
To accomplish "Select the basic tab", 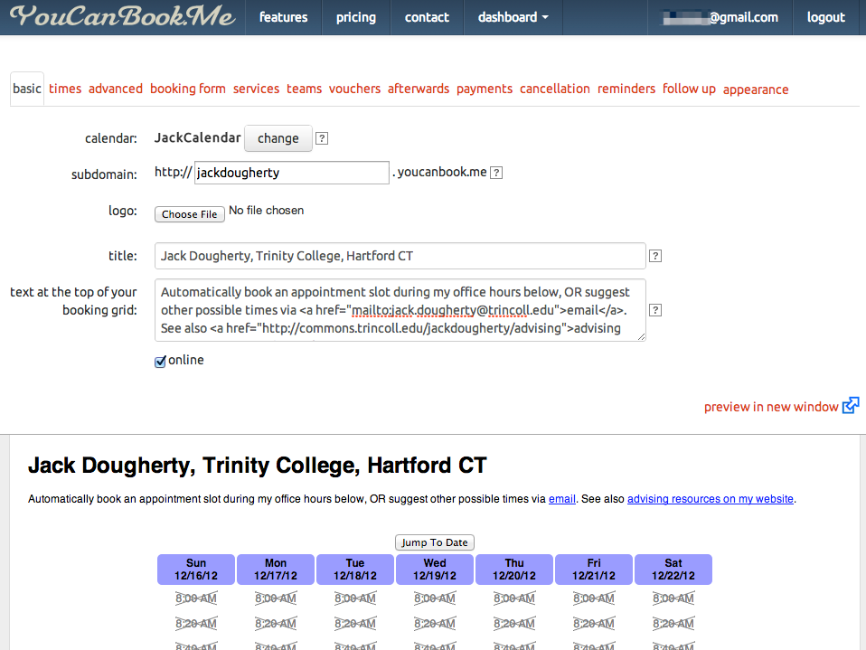I will pyautogui.click(x=27, y=89).
